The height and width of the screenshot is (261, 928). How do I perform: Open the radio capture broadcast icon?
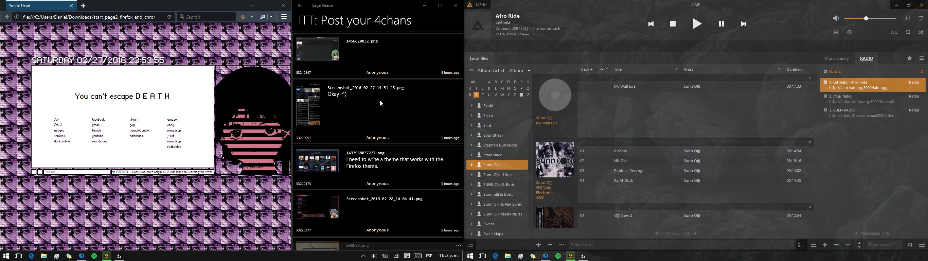point(836,32)
